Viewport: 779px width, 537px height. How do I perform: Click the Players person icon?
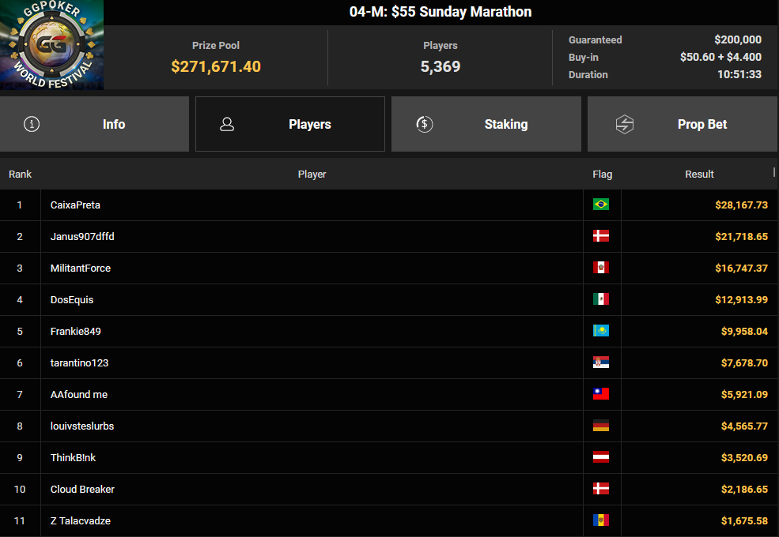227,124
